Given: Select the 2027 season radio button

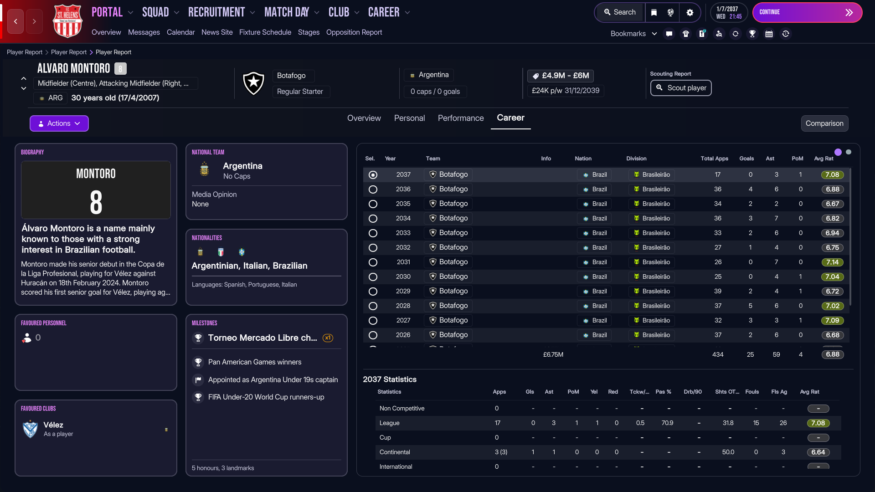Looking at the screenshot, I should pyautogui.click(x=373, y=321).
